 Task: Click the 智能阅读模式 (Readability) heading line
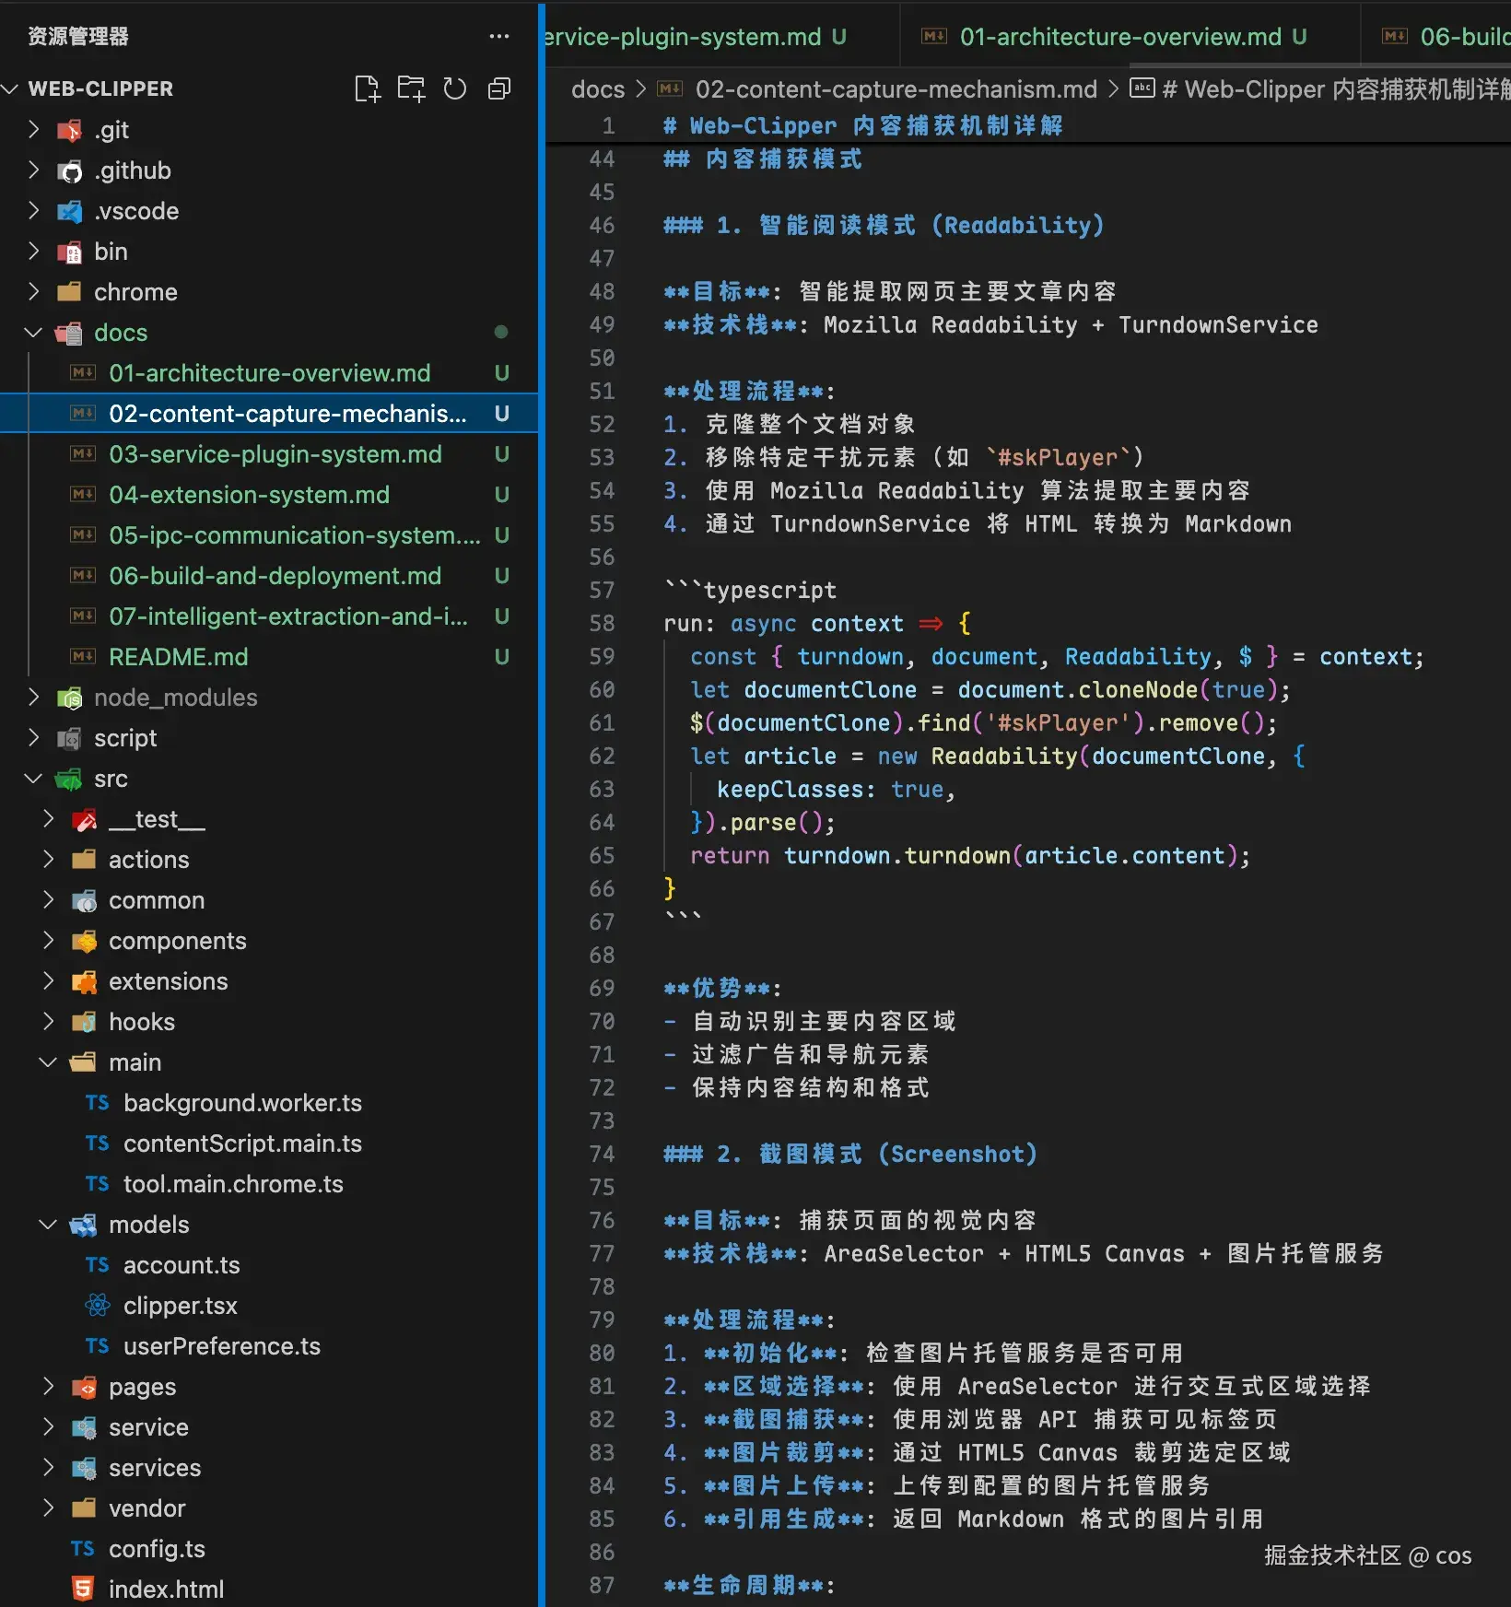(884, 226)
